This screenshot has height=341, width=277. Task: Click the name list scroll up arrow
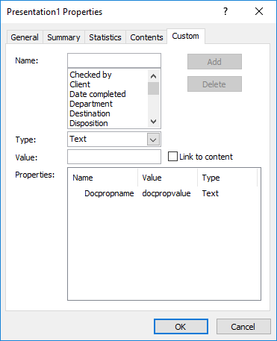point(153,76)
